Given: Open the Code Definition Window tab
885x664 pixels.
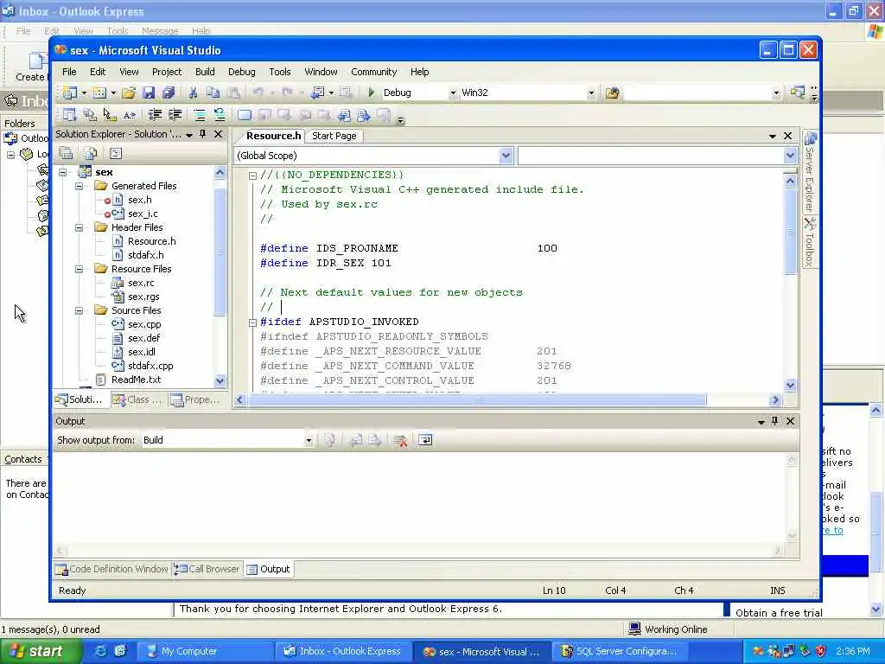Looking at the screenshot, I should (112, 569).
